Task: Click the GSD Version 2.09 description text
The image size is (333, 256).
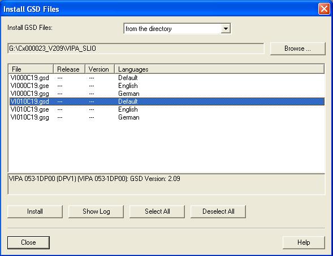Action: (x=94, y=179)
